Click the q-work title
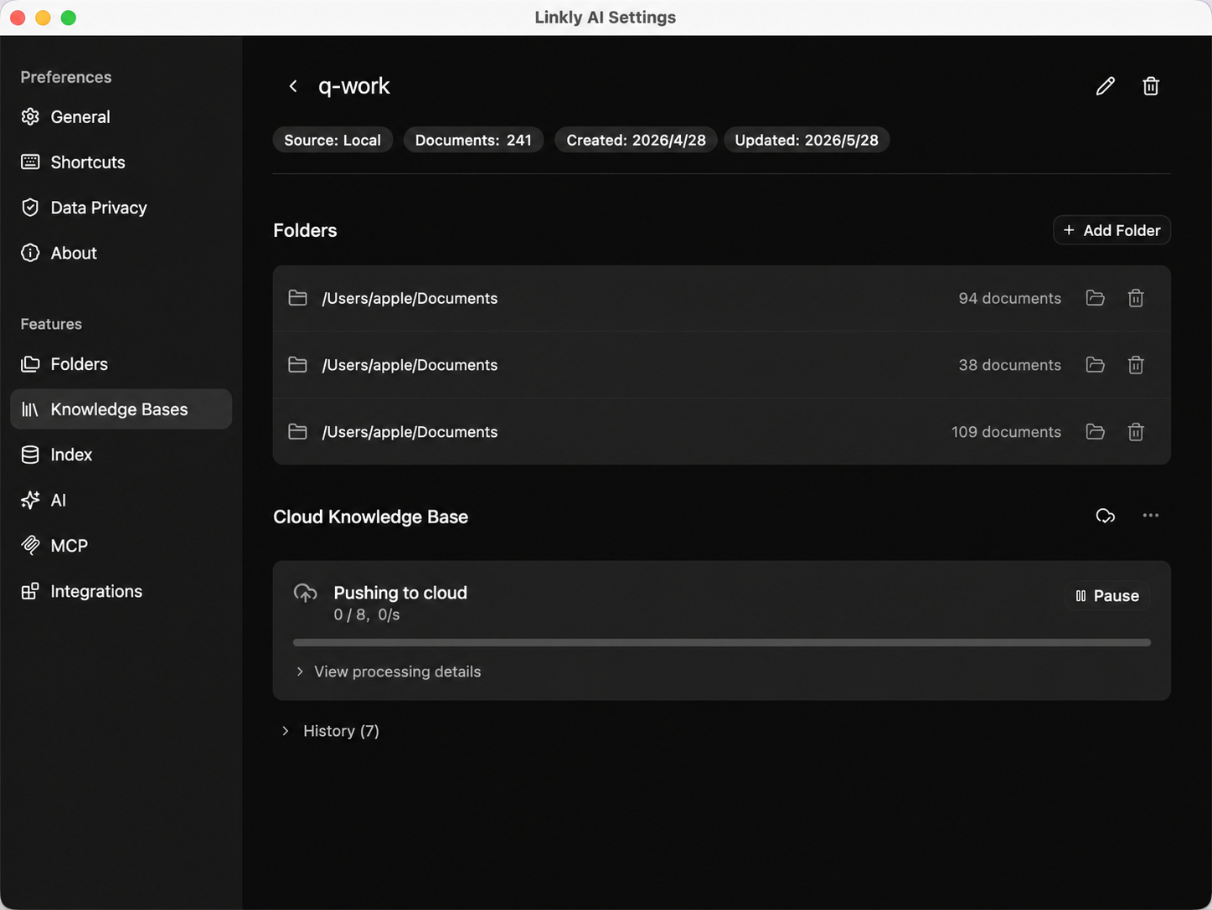Screen dimensions: 1212x910 click(x=354, y=86)
